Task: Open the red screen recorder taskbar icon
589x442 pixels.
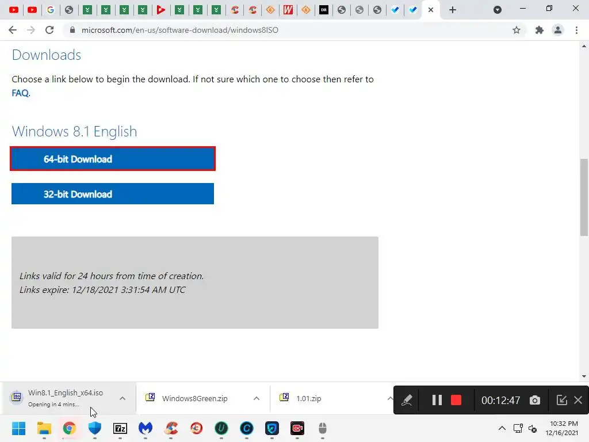Action: 297,428
